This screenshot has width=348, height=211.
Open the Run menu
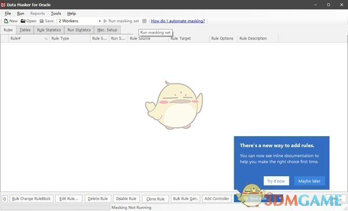[x=20, y=13]
